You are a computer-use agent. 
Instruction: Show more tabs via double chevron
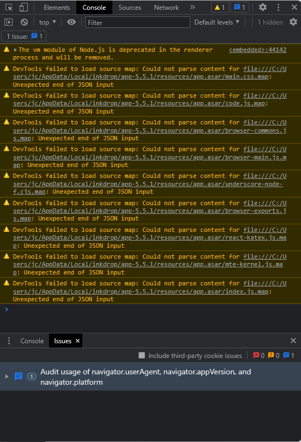pyautogui.click(x=192, y=7)
